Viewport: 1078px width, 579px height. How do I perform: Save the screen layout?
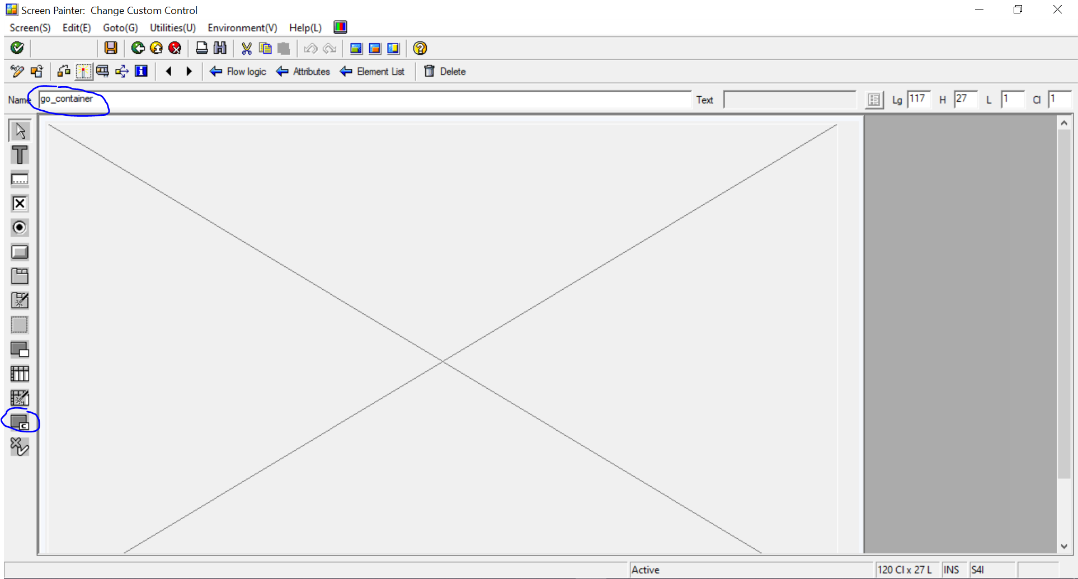[x=110, y=48]
